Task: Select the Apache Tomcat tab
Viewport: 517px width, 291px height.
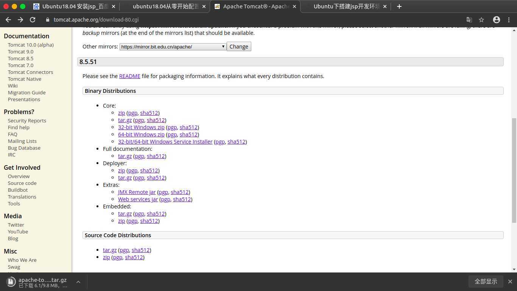Action: pos(255,6)
